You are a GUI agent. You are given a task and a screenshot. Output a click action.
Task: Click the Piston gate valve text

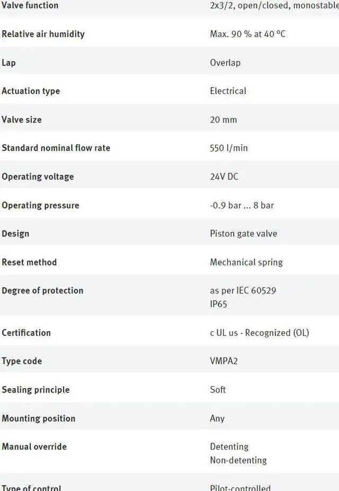[243, 234]
